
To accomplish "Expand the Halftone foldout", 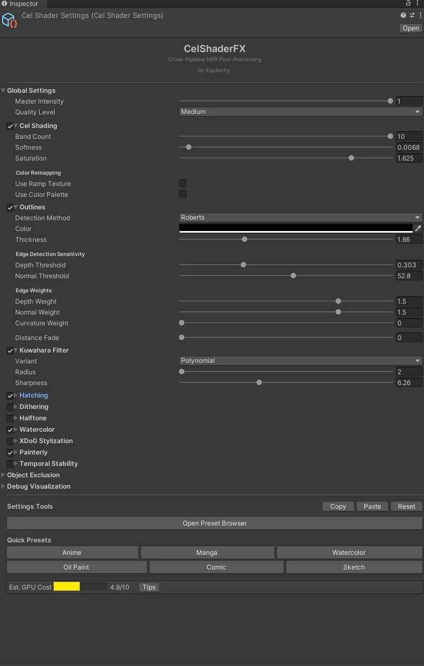I will [16, 418].
